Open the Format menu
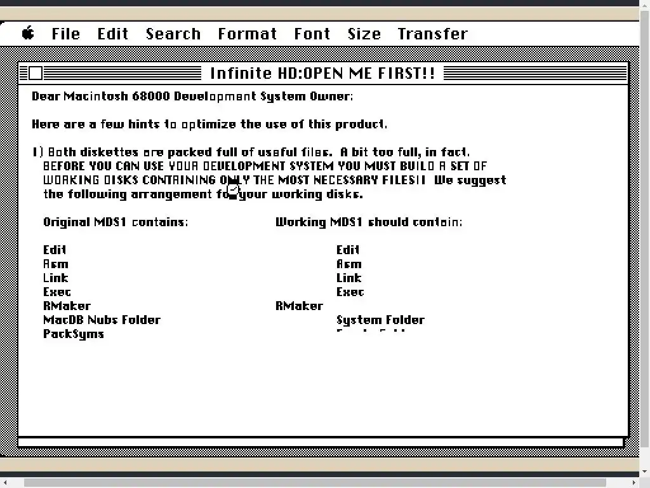 [x=248, y=34]
